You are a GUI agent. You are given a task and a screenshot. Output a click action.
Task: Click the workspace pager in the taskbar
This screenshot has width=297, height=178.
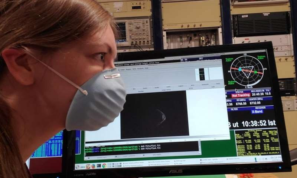pyautogui.click(x=114, y=165)
